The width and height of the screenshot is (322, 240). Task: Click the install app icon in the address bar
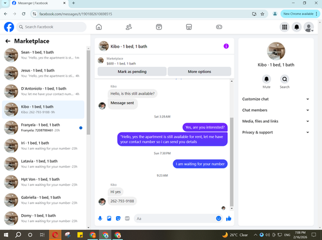pos(254,14)
